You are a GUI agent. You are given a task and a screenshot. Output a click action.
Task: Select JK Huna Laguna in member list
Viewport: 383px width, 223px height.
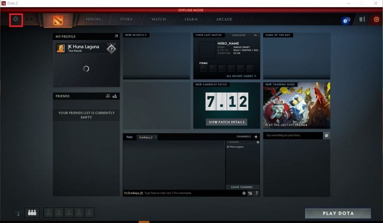[235, 147]
